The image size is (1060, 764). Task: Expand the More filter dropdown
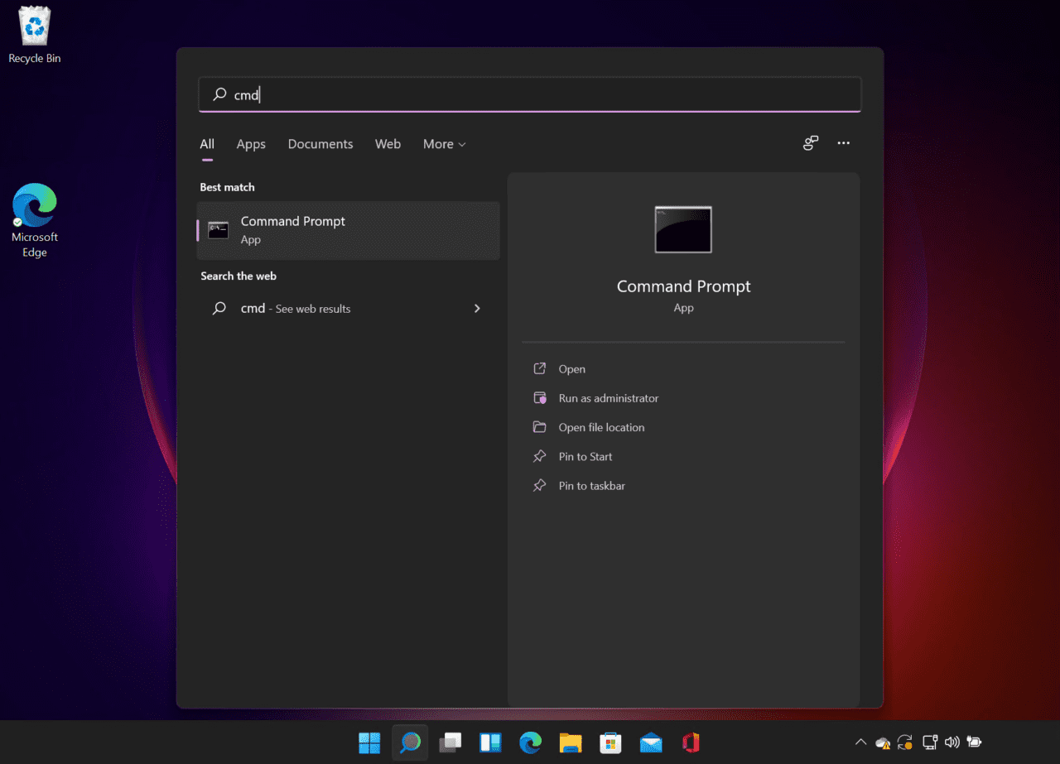(x=444, y=144)
